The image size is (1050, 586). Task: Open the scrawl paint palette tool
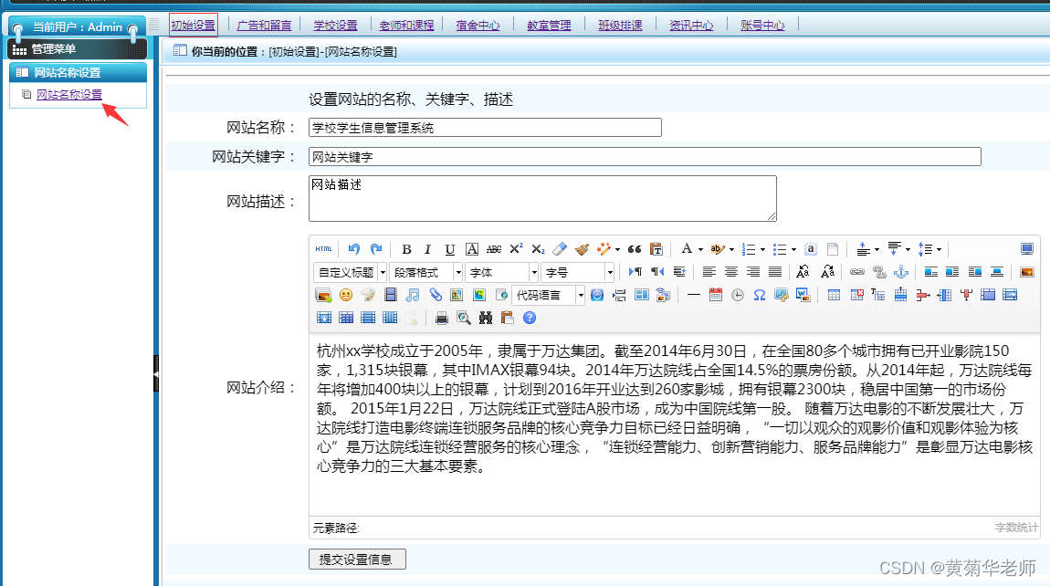click(368, 295)
